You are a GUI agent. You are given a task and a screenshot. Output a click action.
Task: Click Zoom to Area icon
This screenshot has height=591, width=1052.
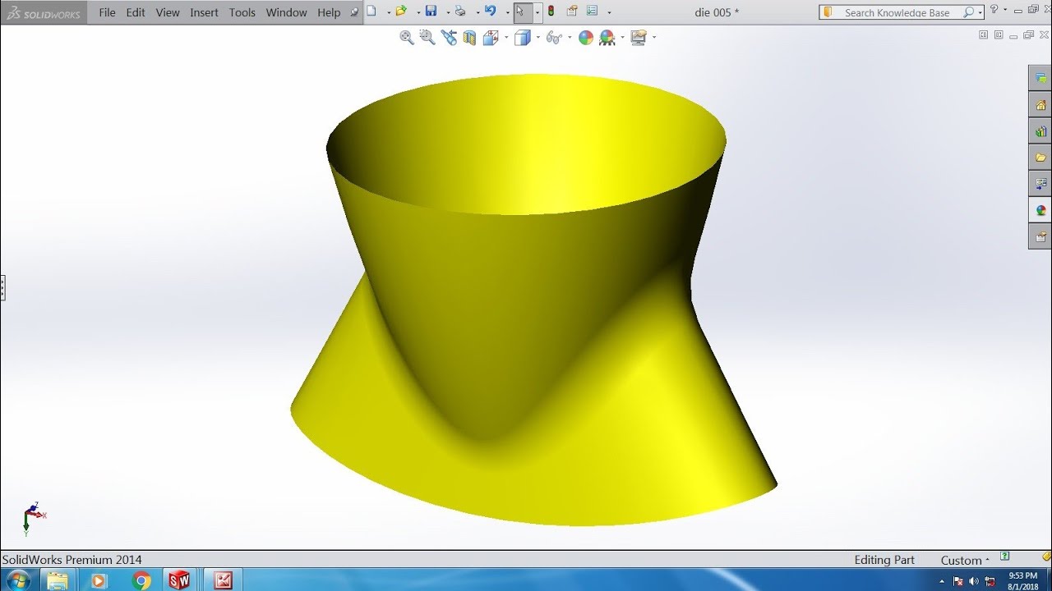click(x=427, y=37)
